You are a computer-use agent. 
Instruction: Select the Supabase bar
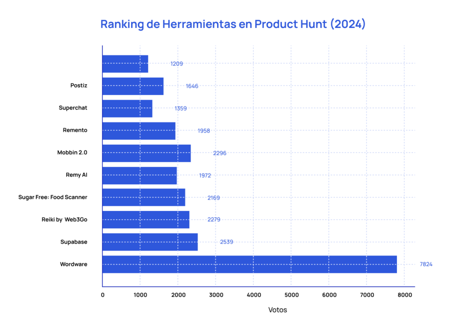(150, 242)
